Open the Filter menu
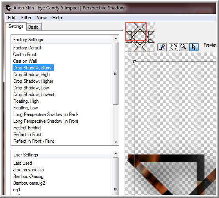 (26, 18)
